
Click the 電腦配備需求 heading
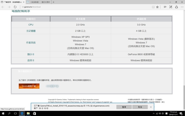point(21,11)
